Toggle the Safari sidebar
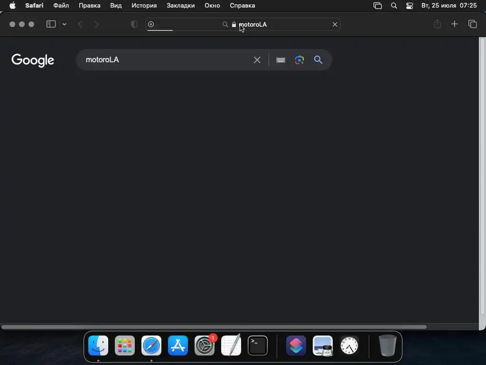Viewport: 486px width, 365px height. (x=51, y=24)
